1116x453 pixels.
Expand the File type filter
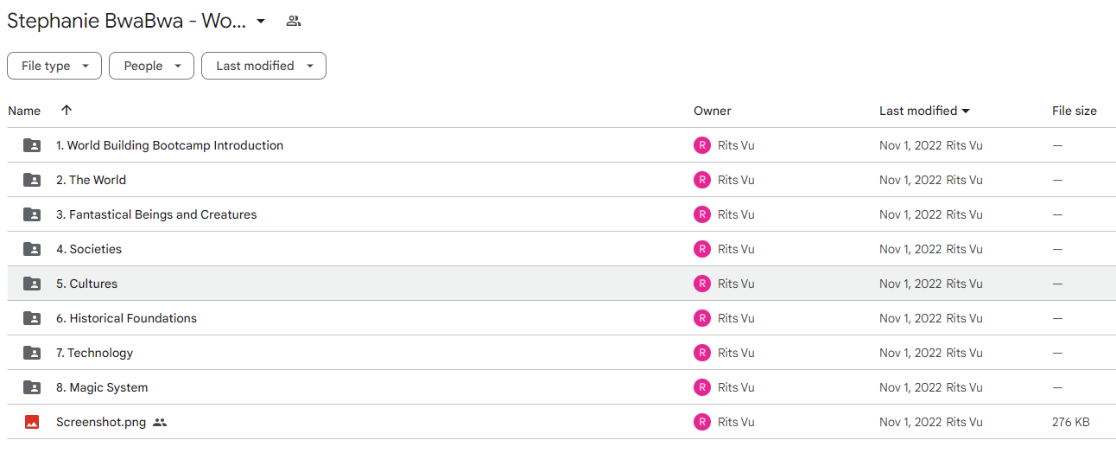tap(54, 66)
